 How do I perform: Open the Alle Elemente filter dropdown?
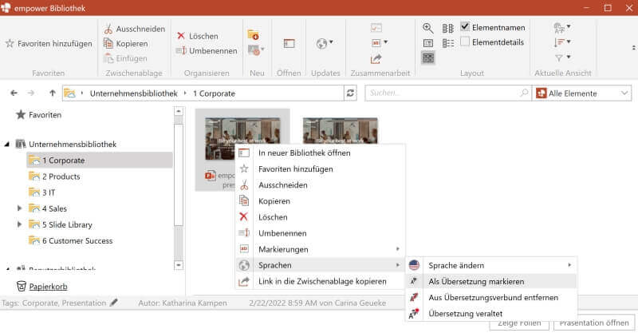pyautogui.click(x=582, y=93)
